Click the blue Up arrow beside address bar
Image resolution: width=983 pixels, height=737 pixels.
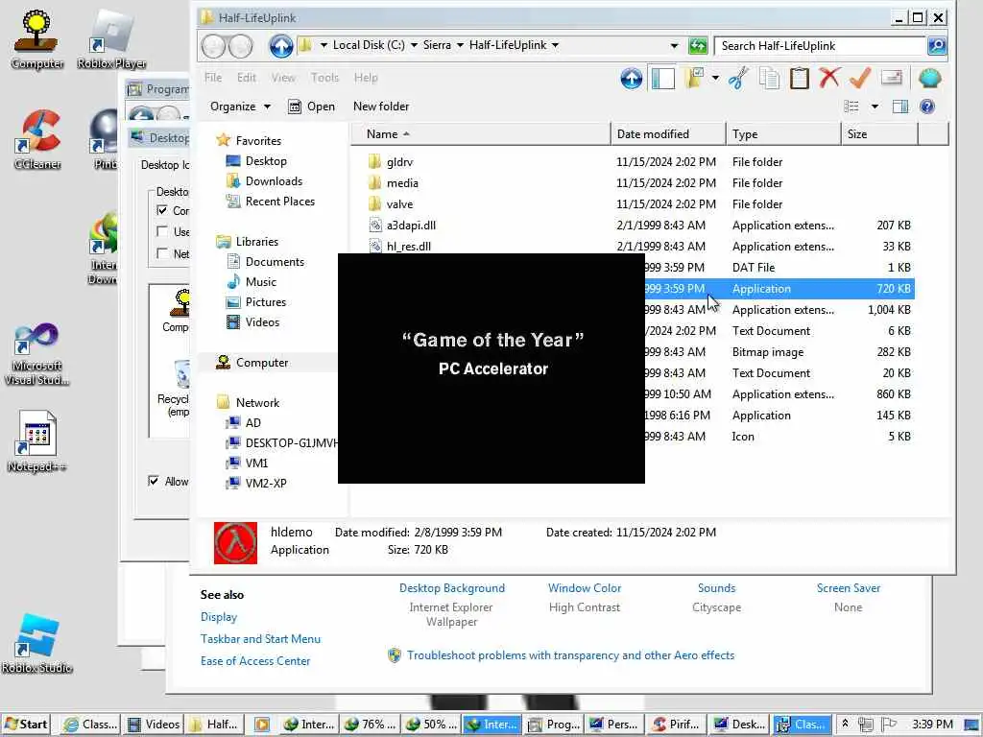click(x=281, y=46)
